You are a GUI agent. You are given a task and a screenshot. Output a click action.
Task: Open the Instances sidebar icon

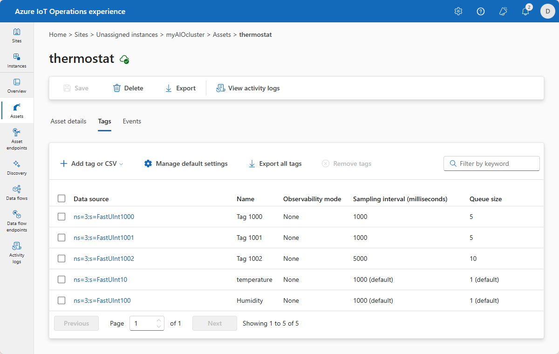(17, 61)
